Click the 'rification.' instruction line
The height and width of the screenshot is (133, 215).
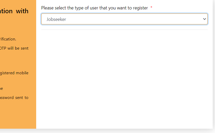click(x=8, y=39)
